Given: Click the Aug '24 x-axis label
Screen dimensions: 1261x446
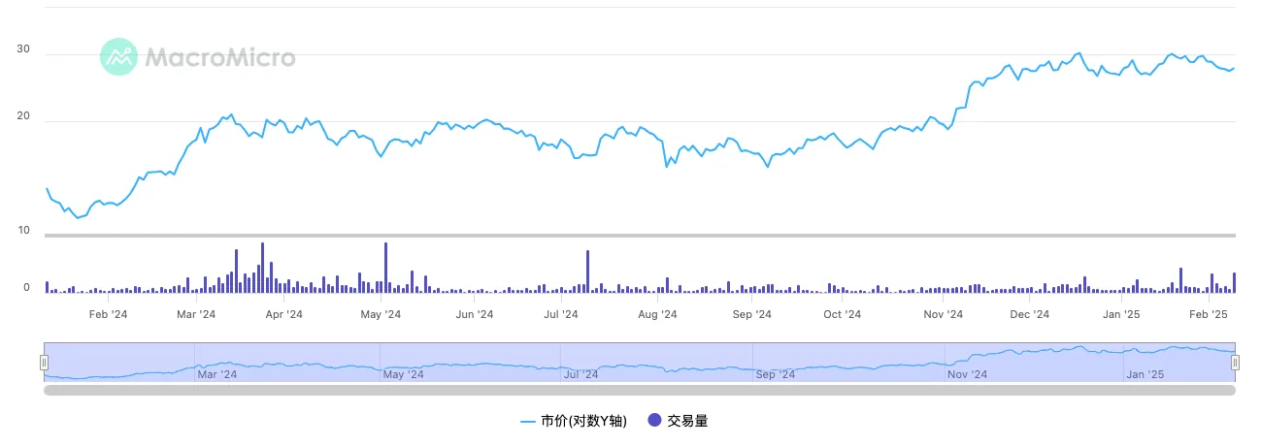Looking at the screenshot, I should 657,314.
